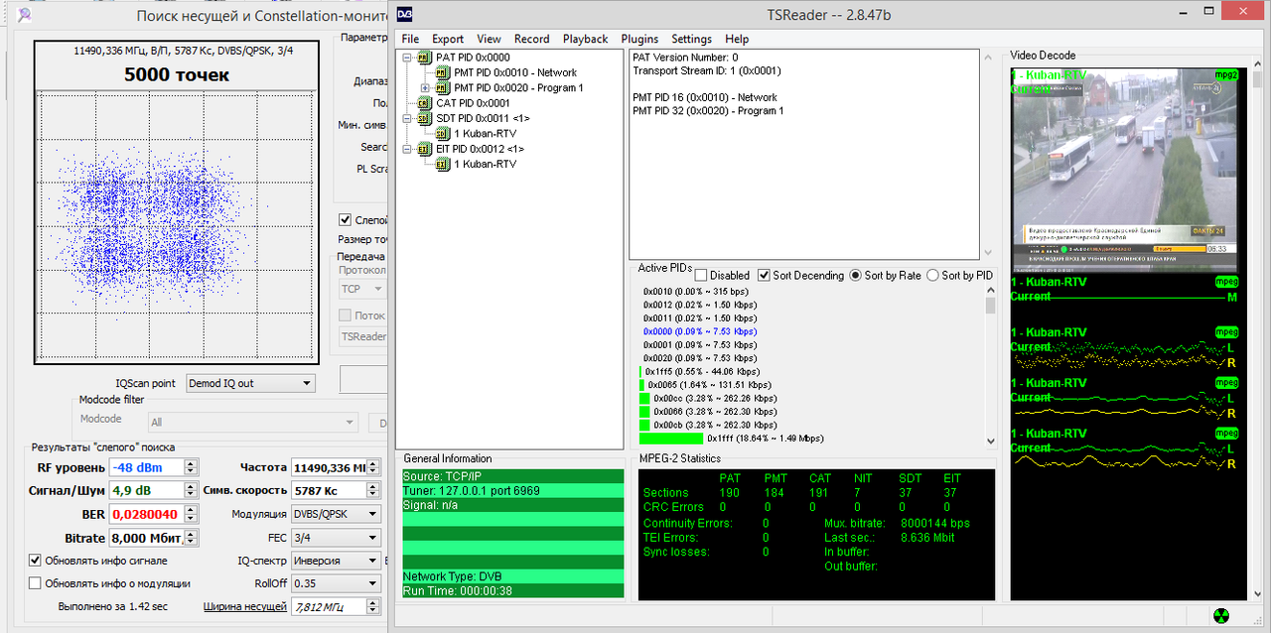
Task: Select PID 0x1ff5 row in Active PIDs
Action: point(704,371)
